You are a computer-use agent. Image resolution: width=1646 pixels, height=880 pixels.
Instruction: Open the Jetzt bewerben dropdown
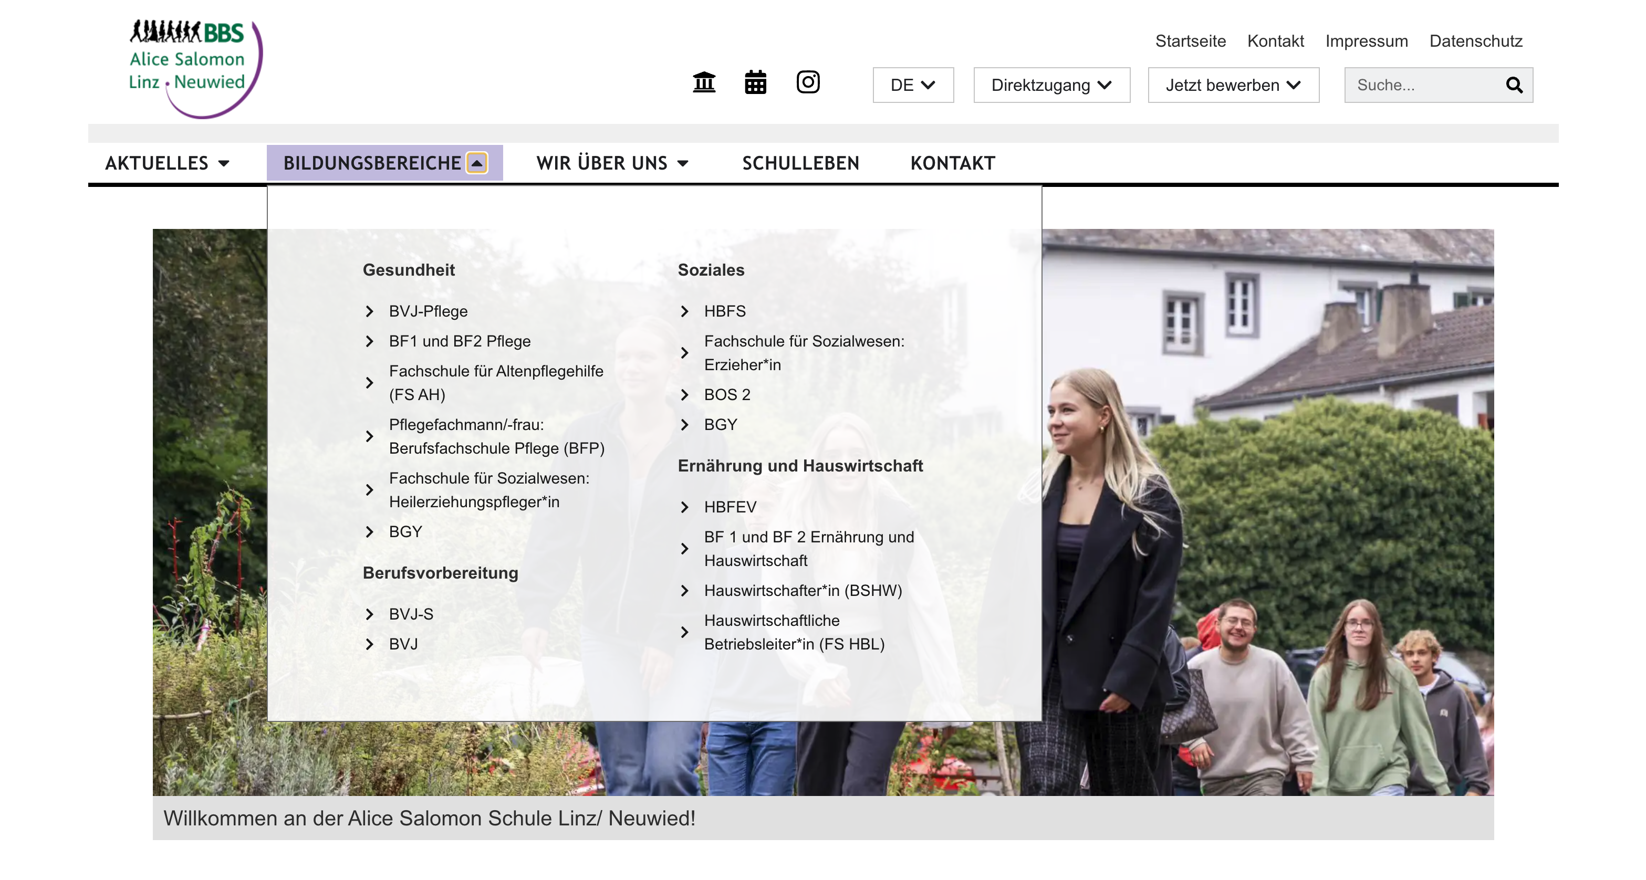click(1233, 85)
